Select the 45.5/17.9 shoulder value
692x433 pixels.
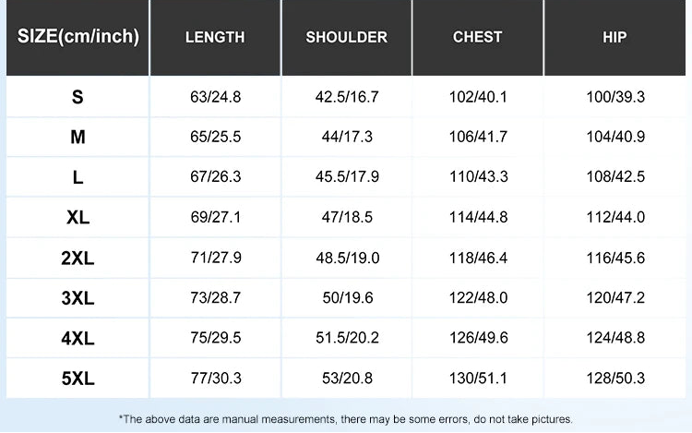point(348,177)
